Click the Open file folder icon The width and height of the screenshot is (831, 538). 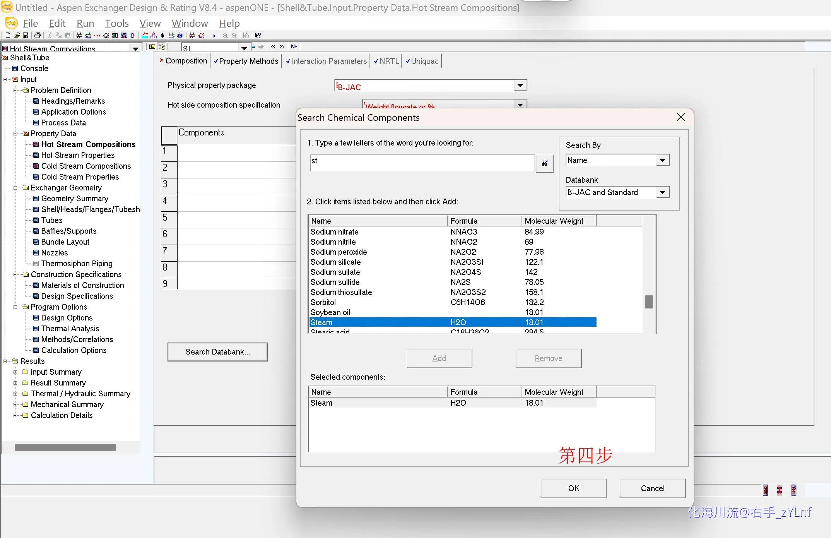(x=17, y=35)
